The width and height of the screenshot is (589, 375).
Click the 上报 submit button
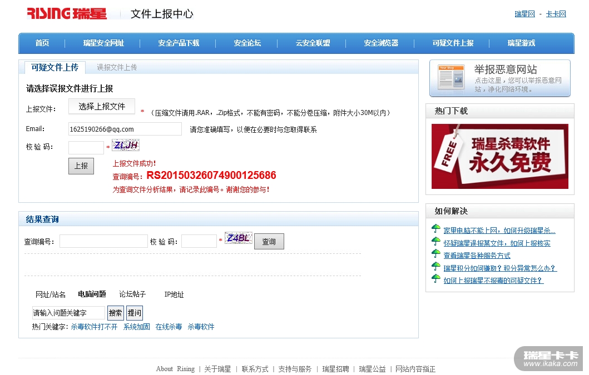[x=81, y=166]
